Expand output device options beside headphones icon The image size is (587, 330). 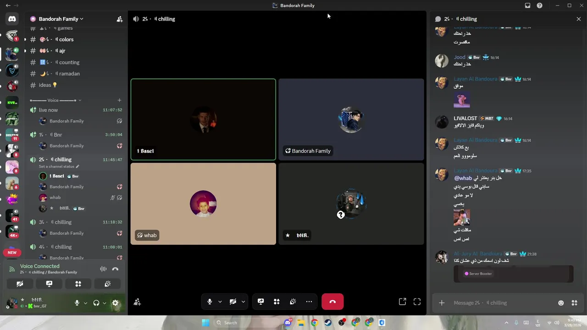click(105, 303)
